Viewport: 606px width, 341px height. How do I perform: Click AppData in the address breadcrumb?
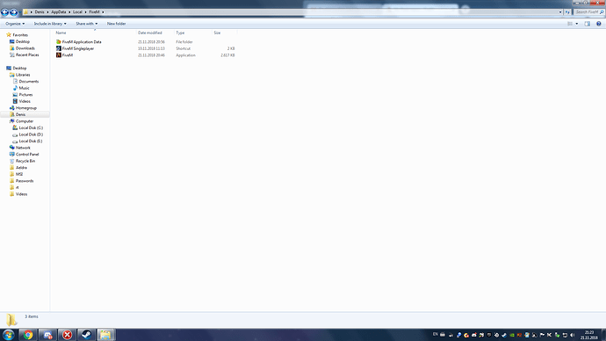point(59,12)
